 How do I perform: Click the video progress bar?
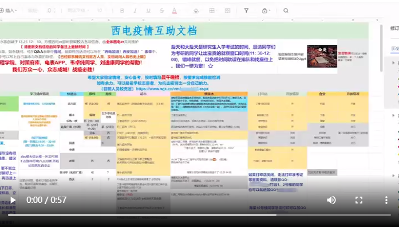(199, 215)
